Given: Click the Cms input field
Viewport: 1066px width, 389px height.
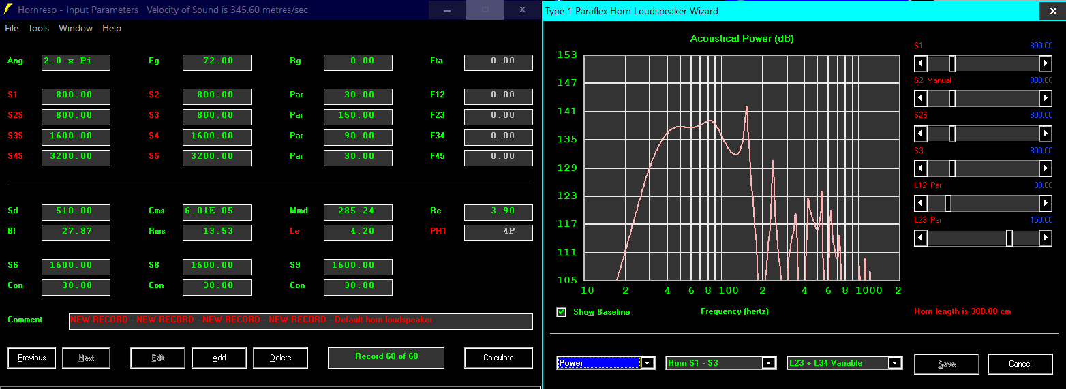Looking at the screenshot, I should (x=217, y=212).
